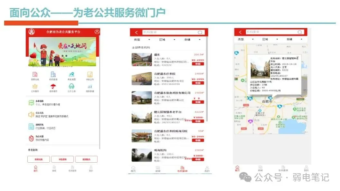Close the institution info popup on map

click(298, 57)
